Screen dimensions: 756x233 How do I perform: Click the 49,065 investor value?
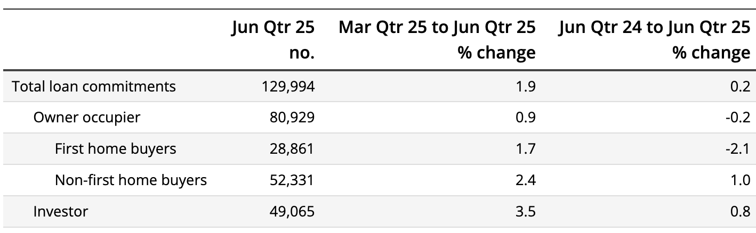[292, 212]
